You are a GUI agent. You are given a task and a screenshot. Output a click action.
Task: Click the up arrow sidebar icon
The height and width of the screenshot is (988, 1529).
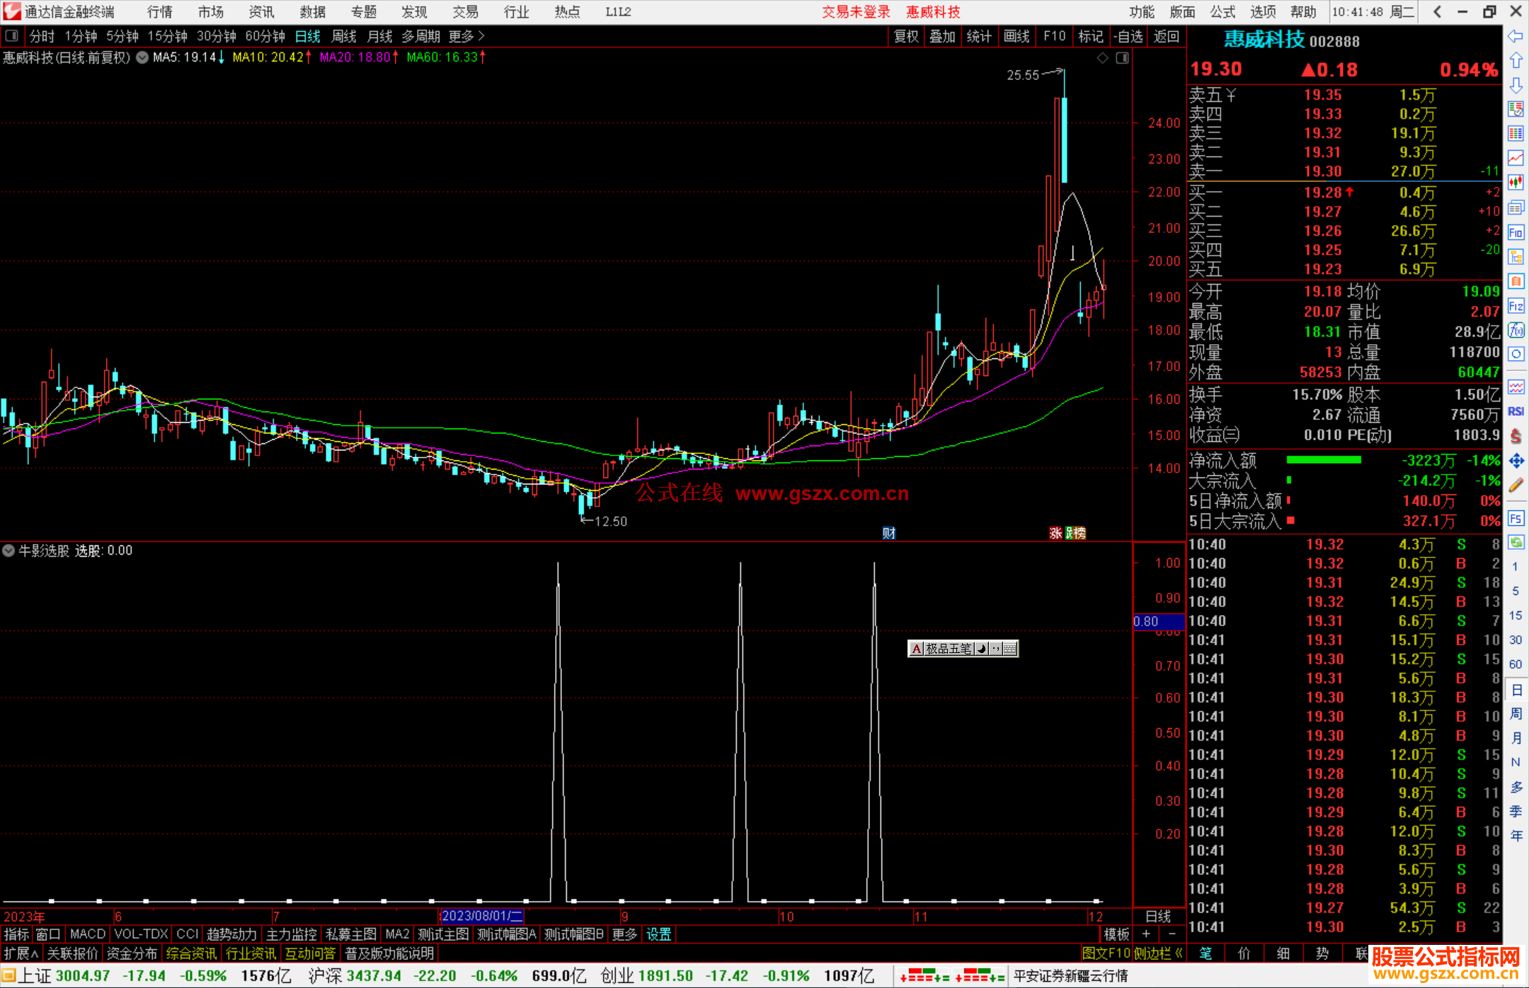(x=1516, y=61)
